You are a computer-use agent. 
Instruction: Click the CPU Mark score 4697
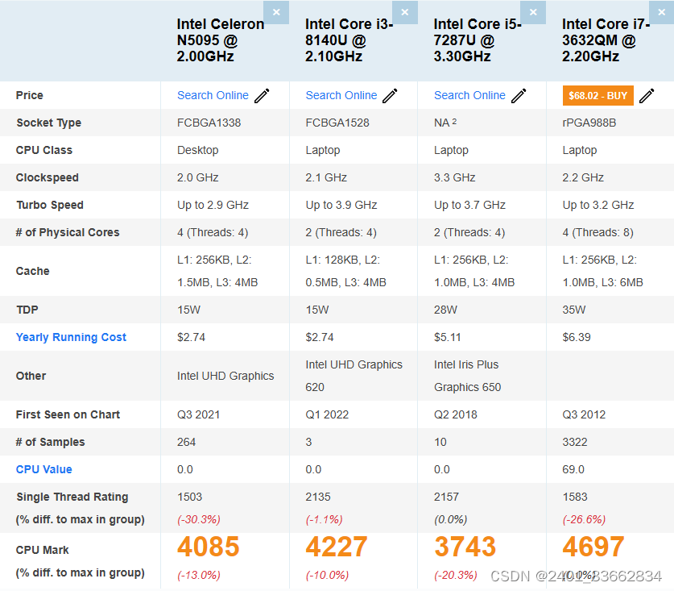593,547
